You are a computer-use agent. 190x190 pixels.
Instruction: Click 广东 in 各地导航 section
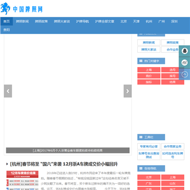click(x=149, y=183)
